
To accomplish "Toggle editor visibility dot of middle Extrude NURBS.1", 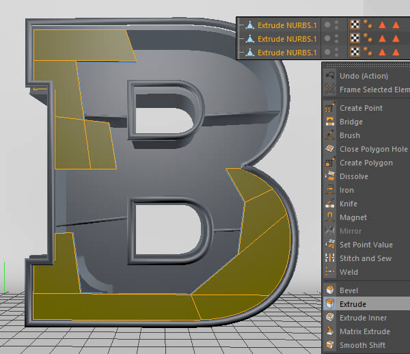I will (x=336, y=36).
